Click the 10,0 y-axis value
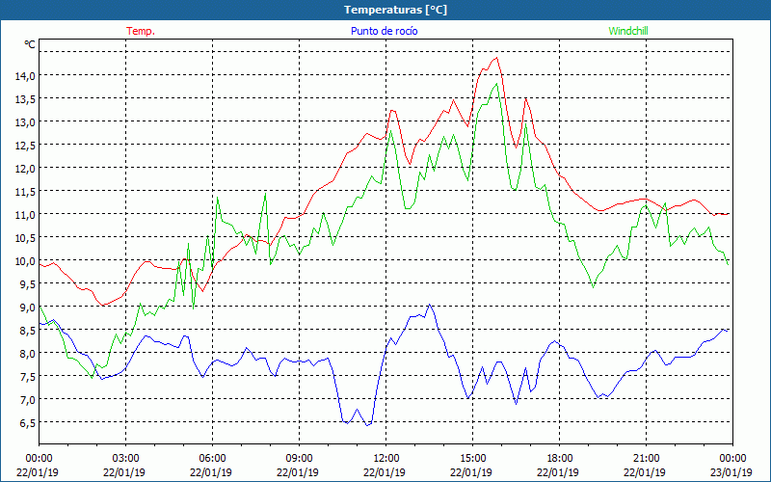Viewport: 771px width, 482px height. 25,260
